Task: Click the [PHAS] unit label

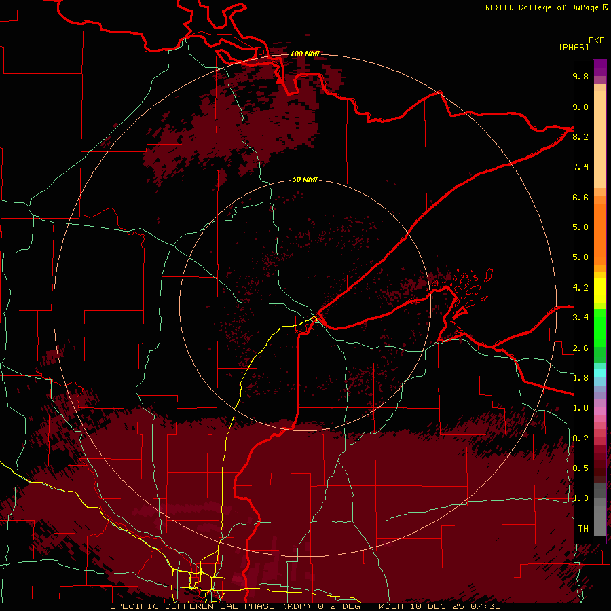Action: tap(574, 47)
